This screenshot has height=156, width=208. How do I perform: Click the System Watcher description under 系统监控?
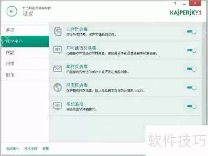click(x=82, y=109)
